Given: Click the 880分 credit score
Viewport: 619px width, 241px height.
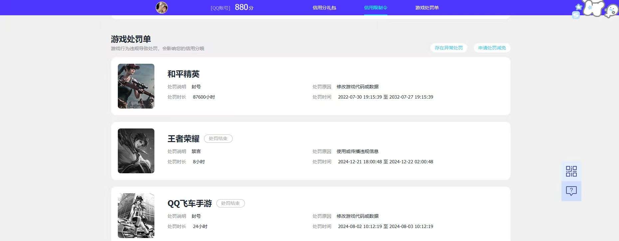Looking at the screenshot, I should pyautogui.click(x=244, y=7).
